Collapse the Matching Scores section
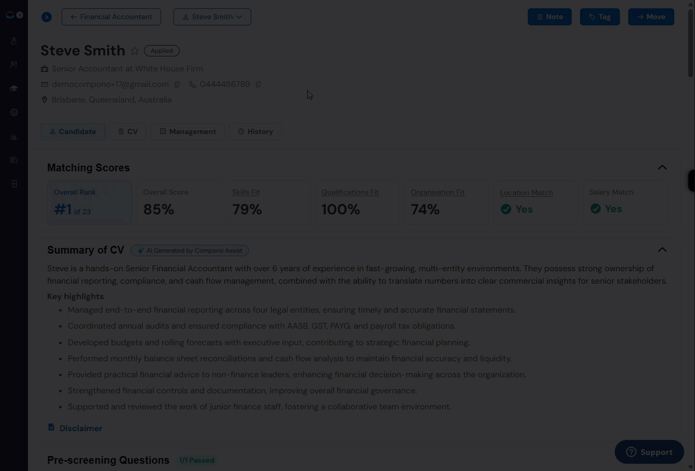 tap(662, 167)
